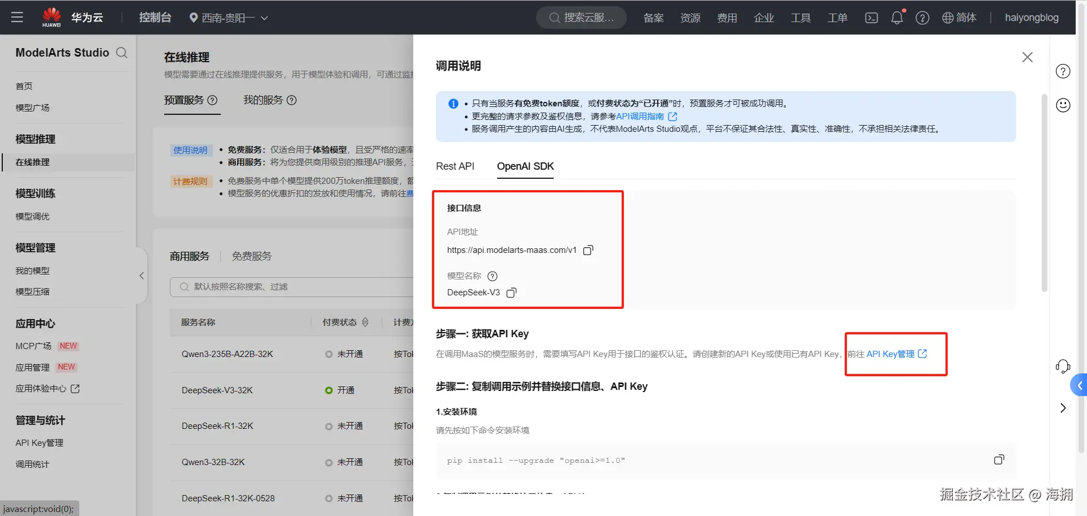Collapse the left navigation panel chevron
1087x516 pixels.
[x=141, y=276]
